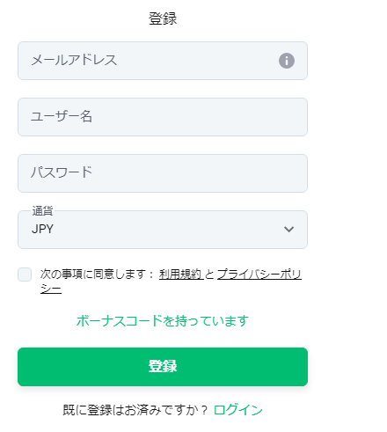
Task: Click the 既に登録はお済みですか text
Action: 135,410
